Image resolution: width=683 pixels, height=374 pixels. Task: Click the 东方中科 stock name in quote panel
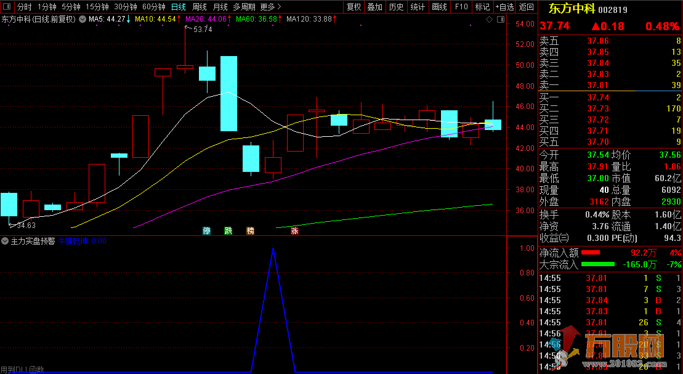click(x=571, y=9)
